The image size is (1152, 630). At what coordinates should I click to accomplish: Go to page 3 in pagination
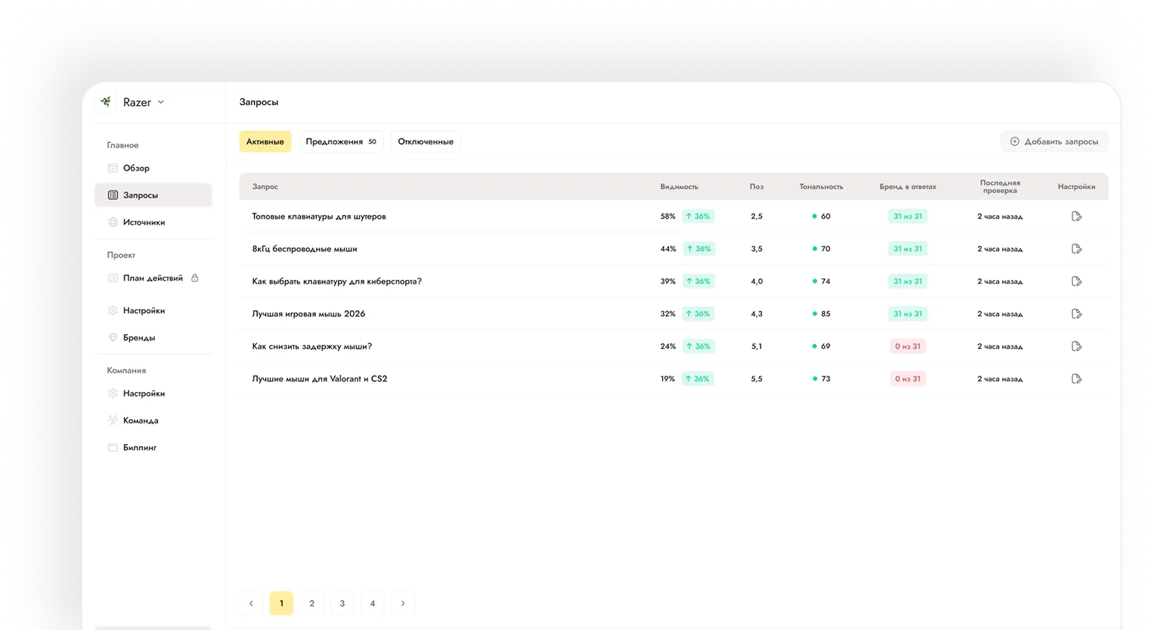[342, 603]
